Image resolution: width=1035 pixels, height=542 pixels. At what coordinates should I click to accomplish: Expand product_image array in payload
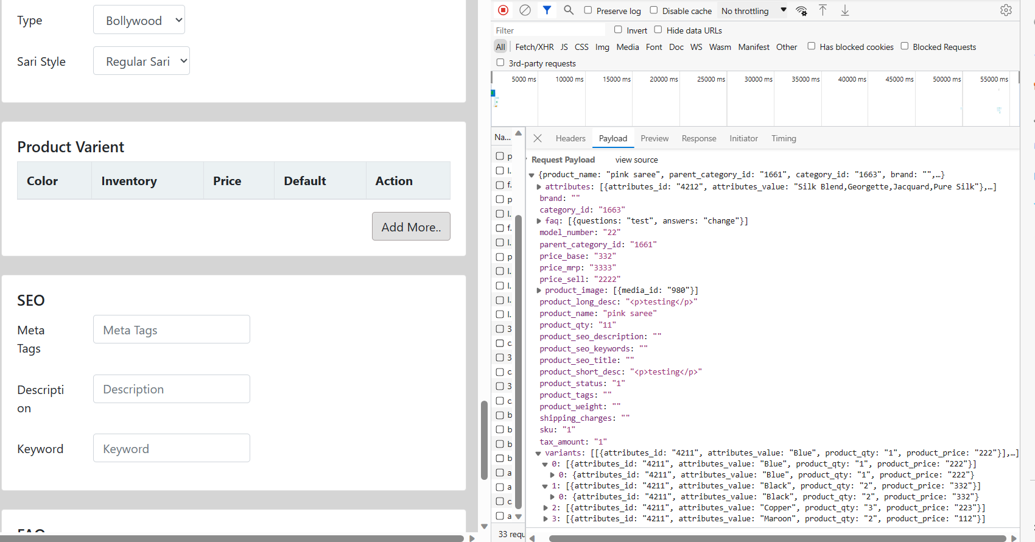[539, 290]
